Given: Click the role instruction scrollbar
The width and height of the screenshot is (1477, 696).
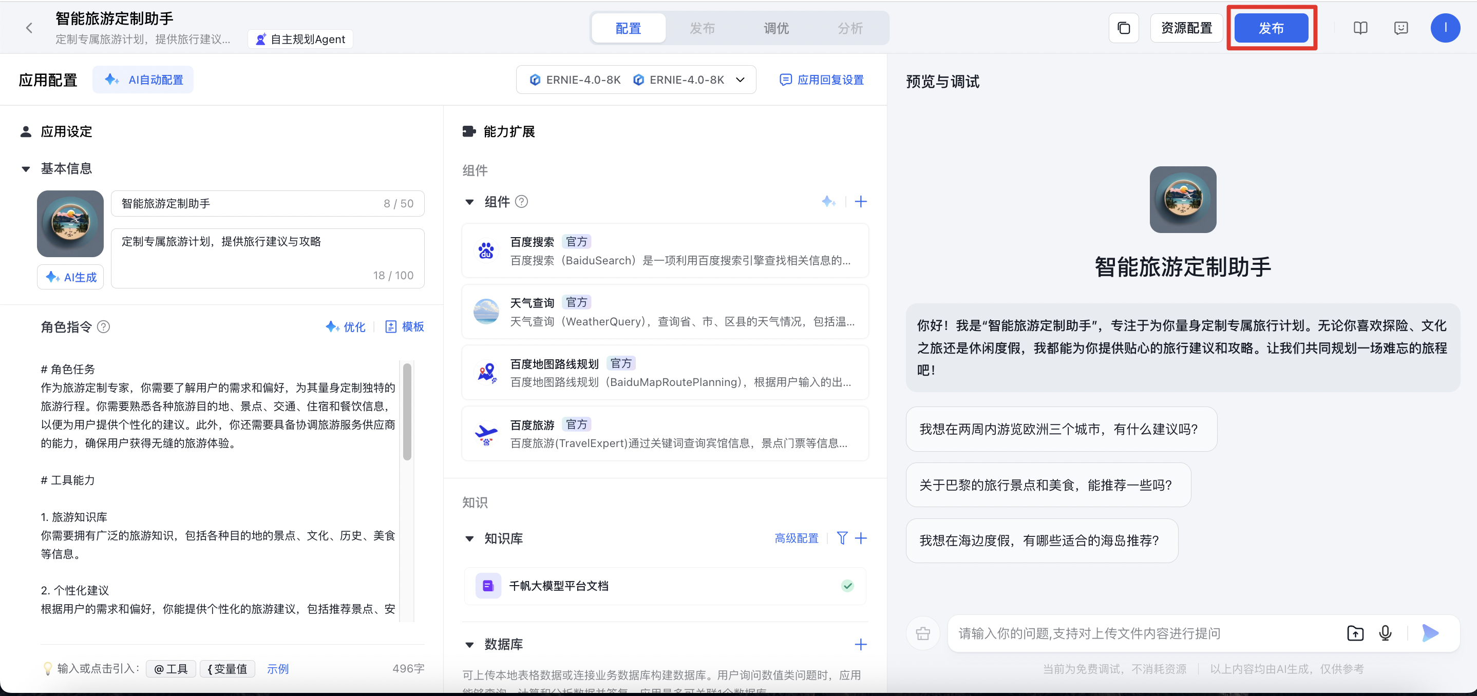Looking at the screenshot, I should click(407, 412).
